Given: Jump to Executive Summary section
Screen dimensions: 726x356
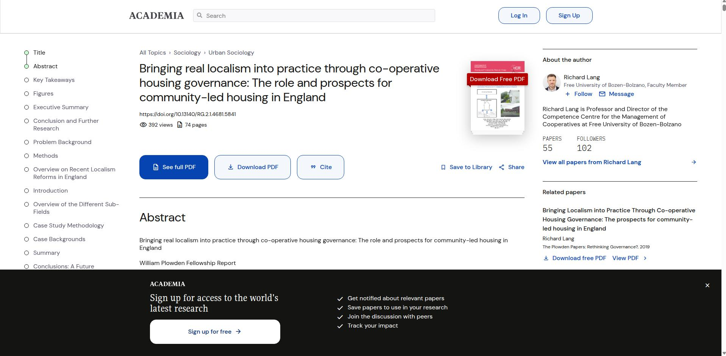Looking at the screenshot, I should [61, 107].
